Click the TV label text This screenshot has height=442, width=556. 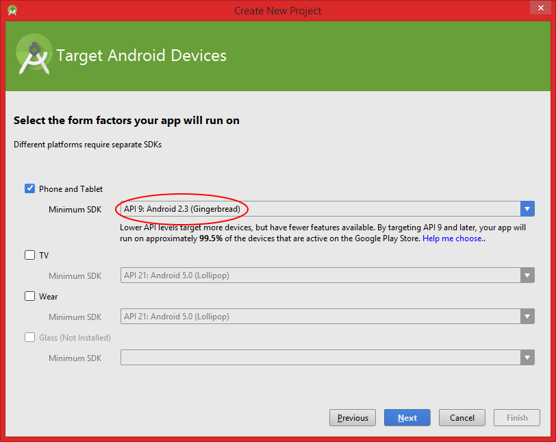pyautogui.click(x=44, y=256)
